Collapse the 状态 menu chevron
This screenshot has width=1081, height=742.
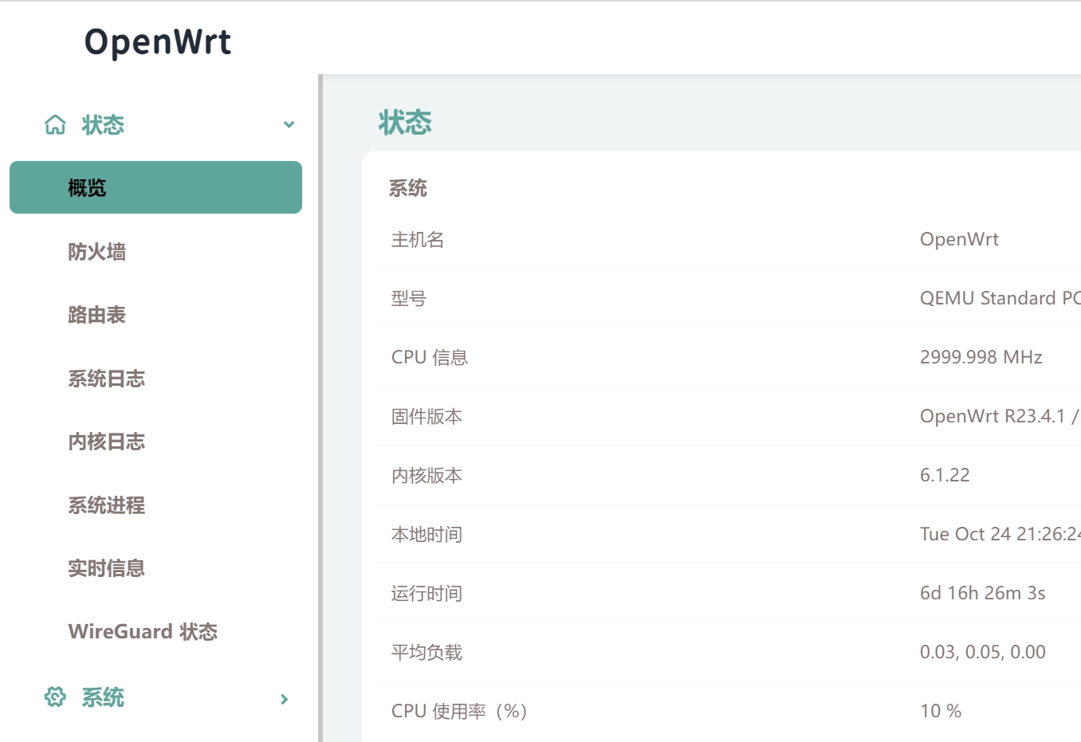(289, 125)
